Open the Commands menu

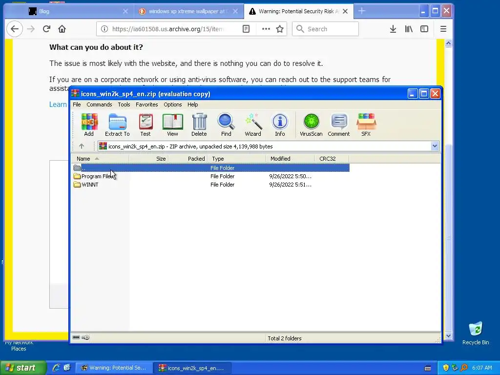pyautogui.click(x=99, y=104)
